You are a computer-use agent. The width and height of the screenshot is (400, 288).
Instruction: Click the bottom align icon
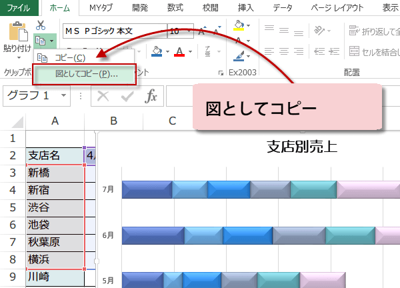(x=299, y=33)
